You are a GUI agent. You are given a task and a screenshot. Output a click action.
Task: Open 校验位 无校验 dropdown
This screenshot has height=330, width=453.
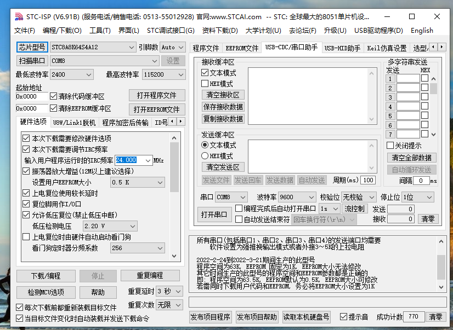pos(359,197)
